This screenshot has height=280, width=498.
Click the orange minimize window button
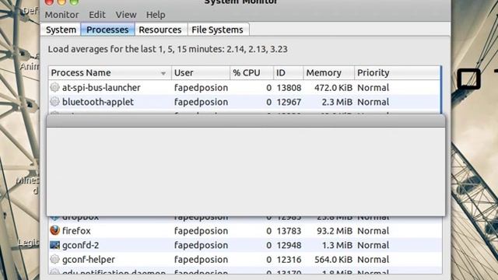(x=61, y=2)
